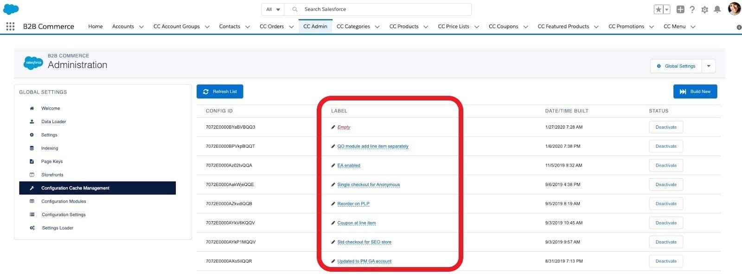The width and height of the screenshot is (742, 274).
Task: Deactivate the Reorder on PLP configuration
Action: 666,204
